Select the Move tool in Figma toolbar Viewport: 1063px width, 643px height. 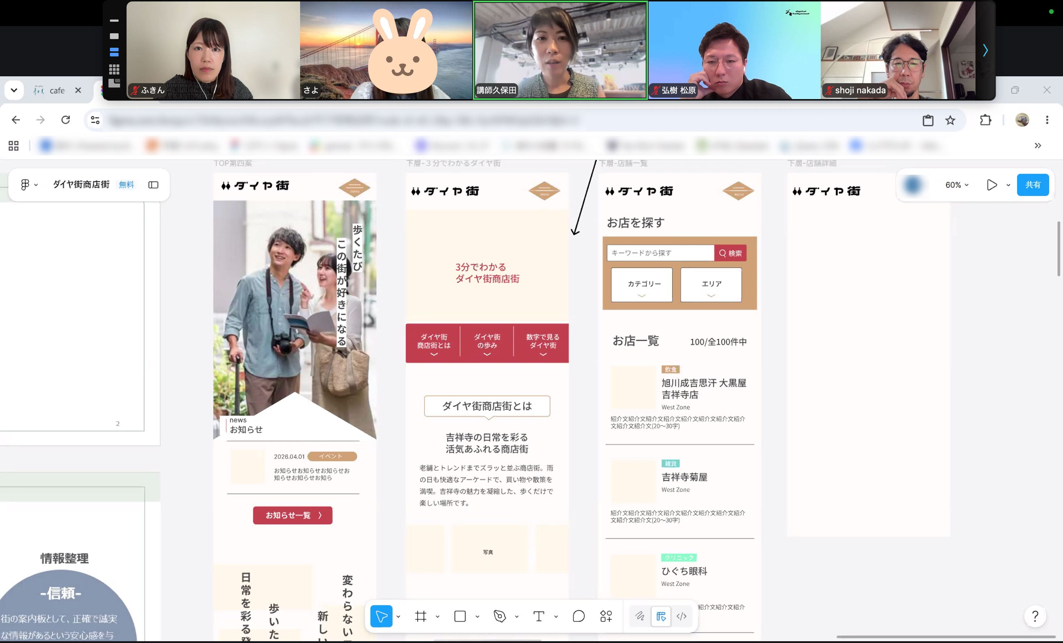pos(381,616)
